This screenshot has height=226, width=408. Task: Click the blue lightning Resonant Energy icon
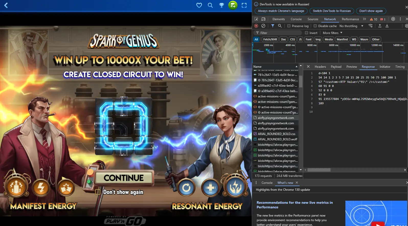click(235, 187)
